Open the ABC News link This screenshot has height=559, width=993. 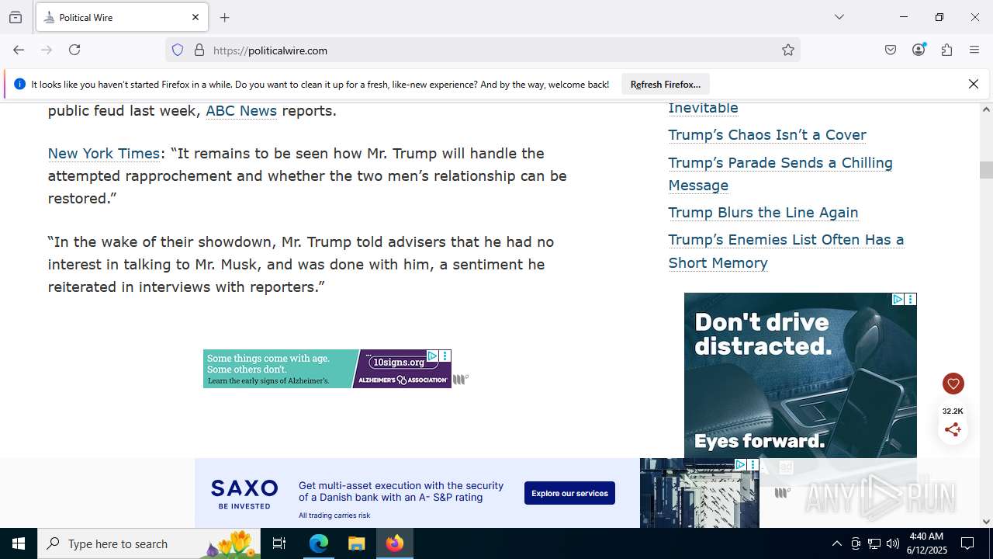point(241,111)
